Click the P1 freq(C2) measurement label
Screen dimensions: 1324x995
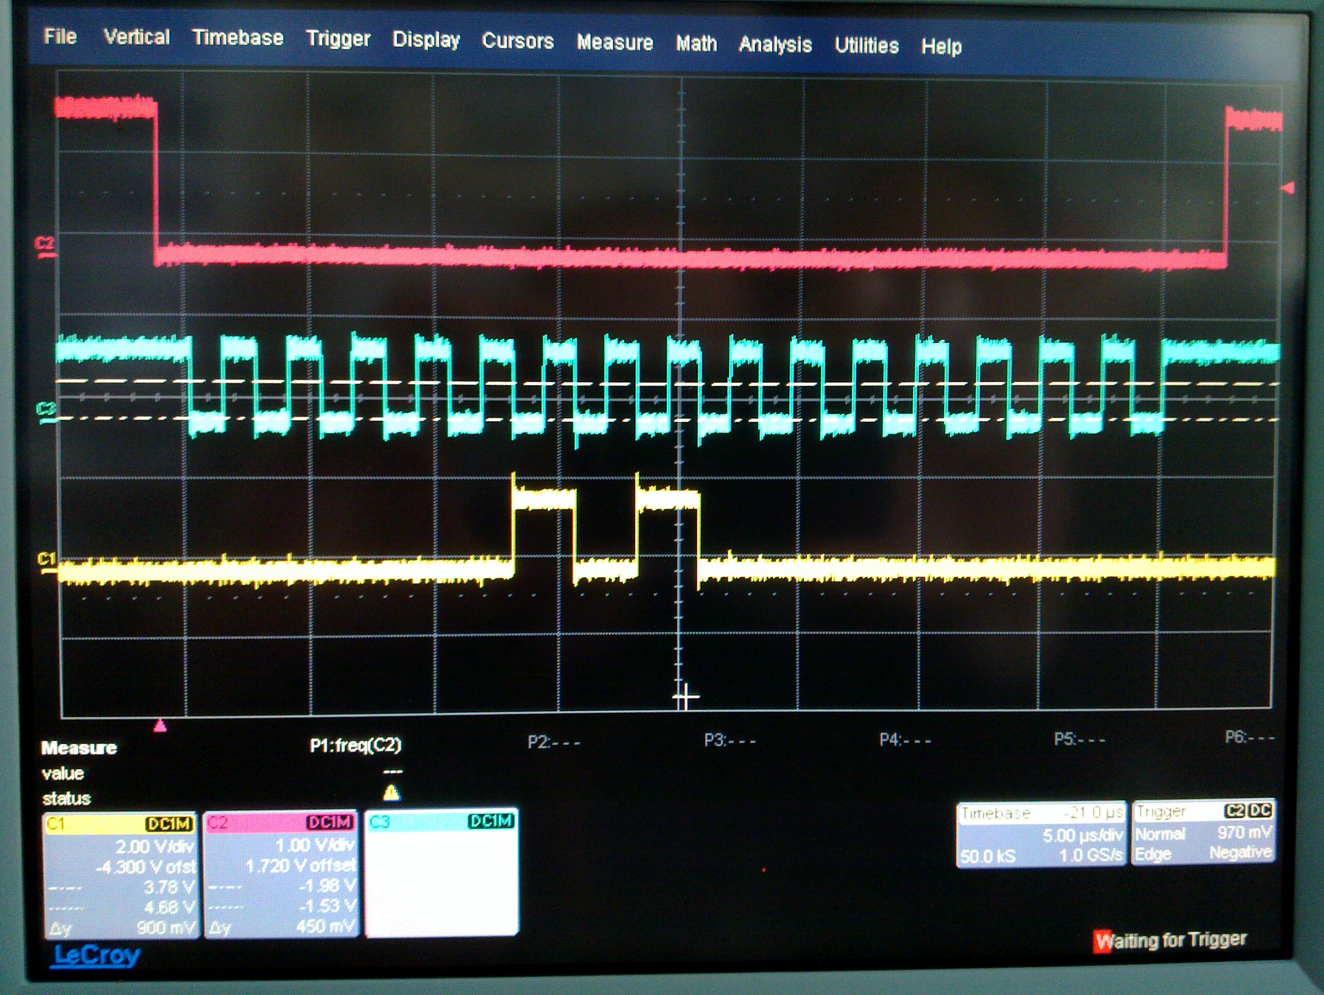click(356, 745)
